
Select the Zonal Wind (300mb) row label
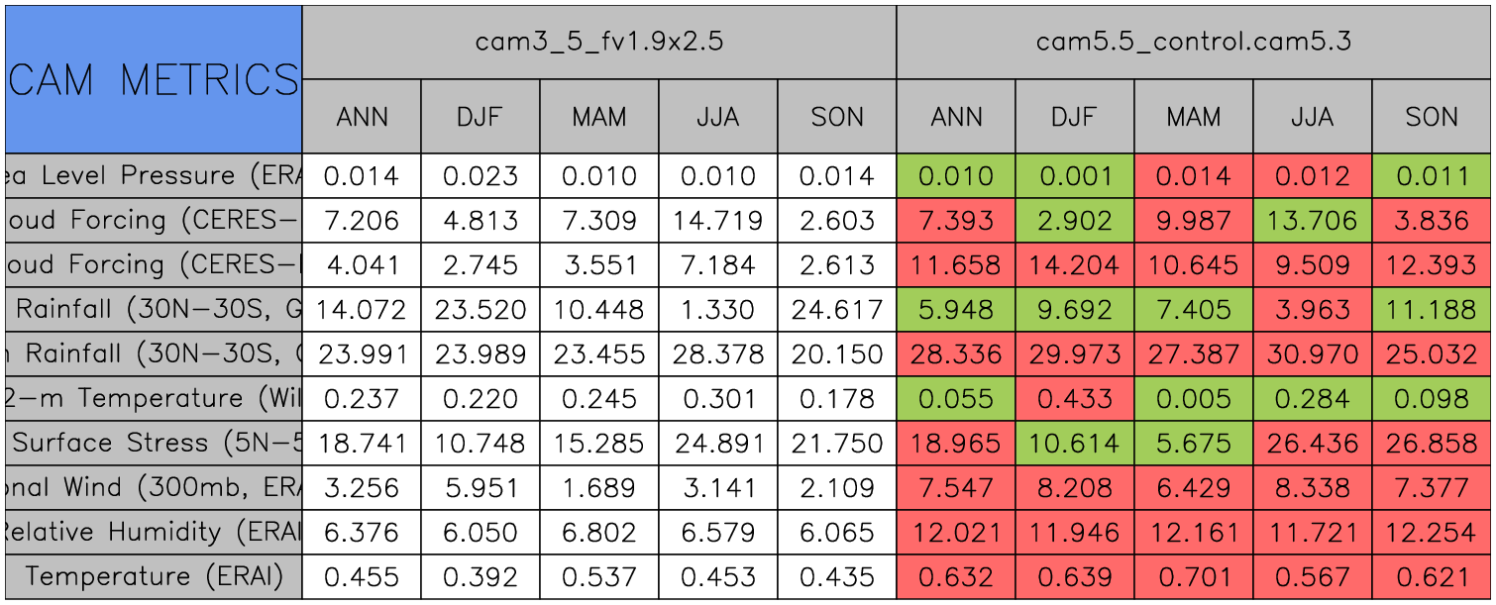[x=154, y=488]
